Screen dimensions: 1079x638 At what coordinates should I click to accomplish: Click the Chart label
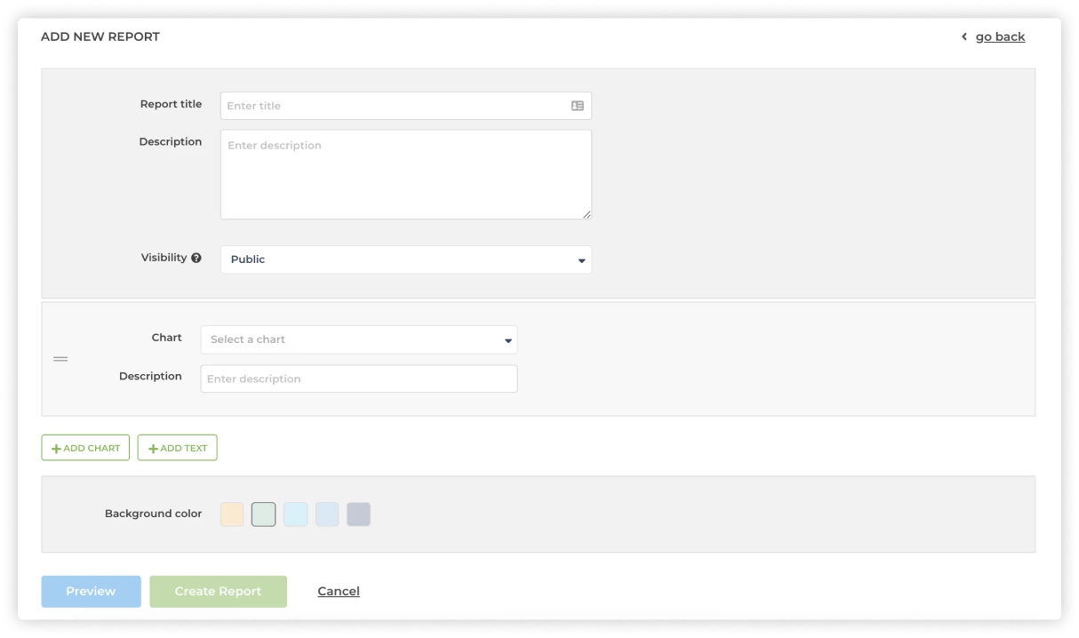(x=167, y=338)
